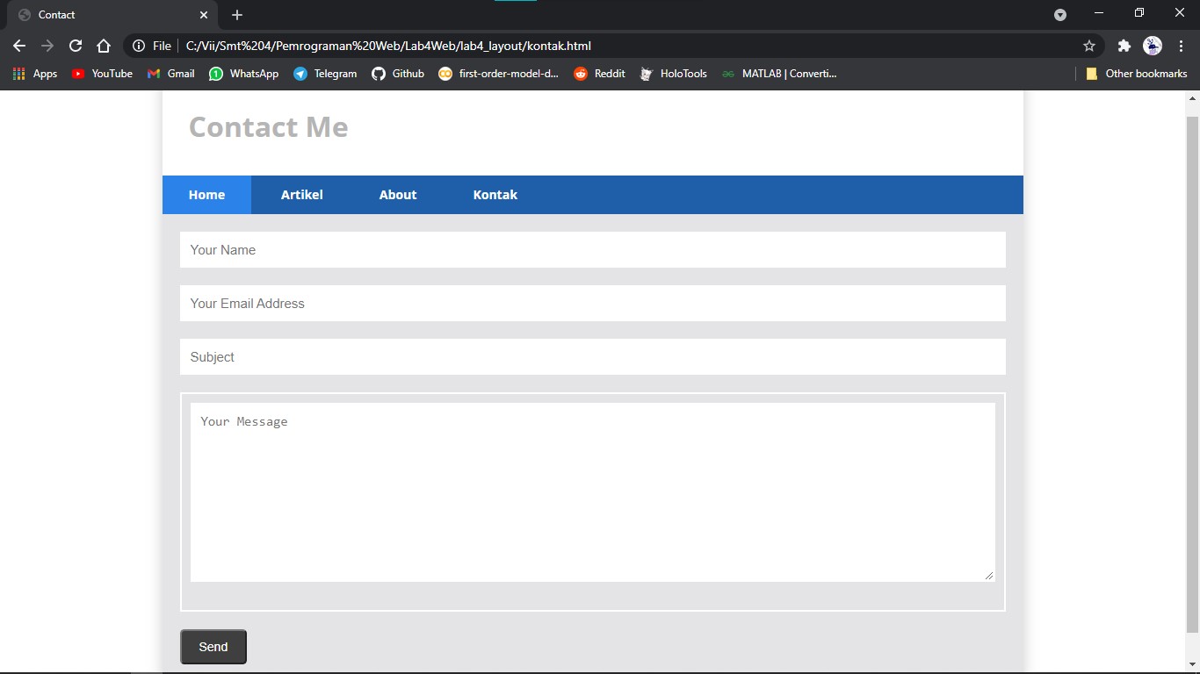Open the MATLAB Converter bookmark

tap(779, 74)
